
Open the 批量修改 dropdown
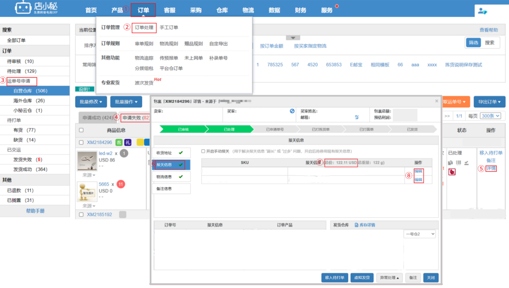(x=91, y=102)
